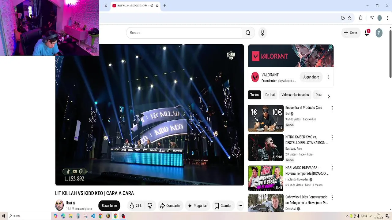Open Calculator from the taskbar

coord(78,216)
